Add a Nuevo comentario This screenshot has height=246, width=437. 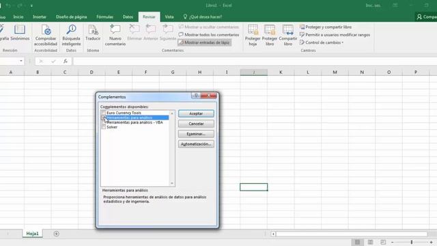[115, 35]
